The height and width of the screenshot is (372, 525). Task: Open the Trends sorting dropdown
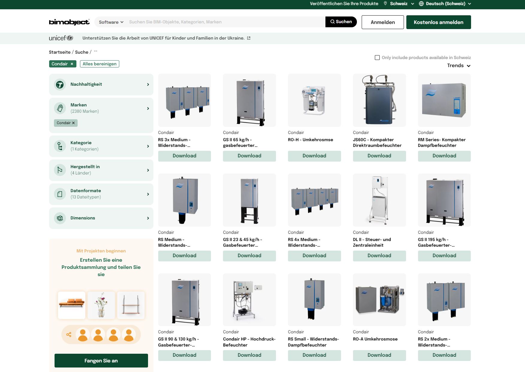[x=459, y=66]
